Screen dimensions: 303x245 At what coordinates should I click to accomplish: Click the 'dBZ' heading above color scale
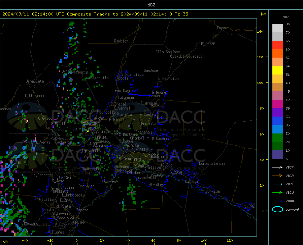tap(285, 17)
